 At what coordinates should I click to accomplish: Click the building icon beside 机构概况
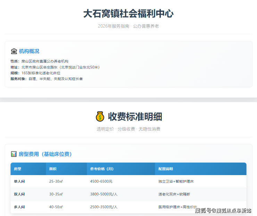[14, 51]
